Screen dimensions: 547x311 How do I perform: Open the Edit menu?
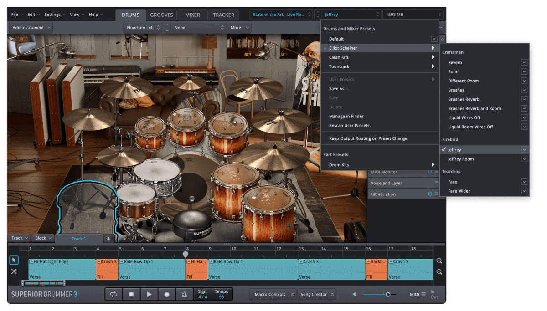click(33, 15)
